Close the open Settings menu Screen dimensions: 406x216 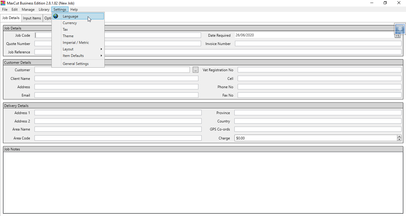[x=60, y=10]
